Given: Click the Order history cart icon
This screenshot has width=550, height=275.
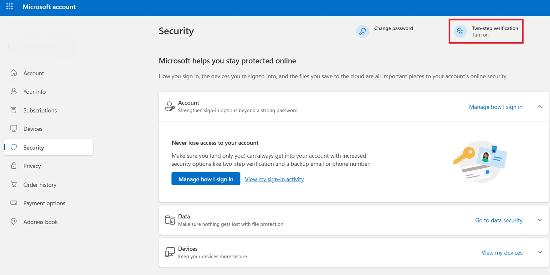Looking at the screenshot, I should tap(14, 184).
